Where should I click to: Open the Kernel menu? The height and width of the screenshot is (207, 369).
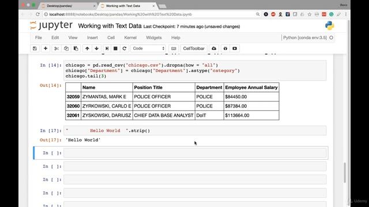click(x=130, y=37)
